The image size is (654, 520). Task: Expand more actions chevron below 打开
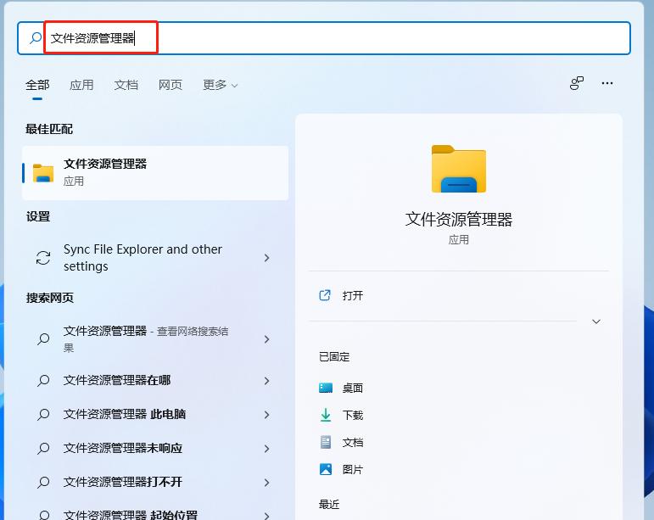click(x=596, y=322)
